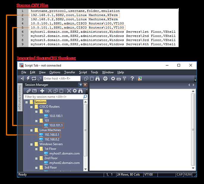Collapse the Windows Servers folder

click(32, 144)
